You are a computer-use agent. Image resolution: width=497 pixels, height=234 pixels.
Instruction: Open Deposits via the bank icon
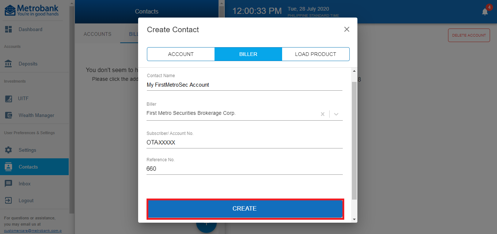point(8,64)
